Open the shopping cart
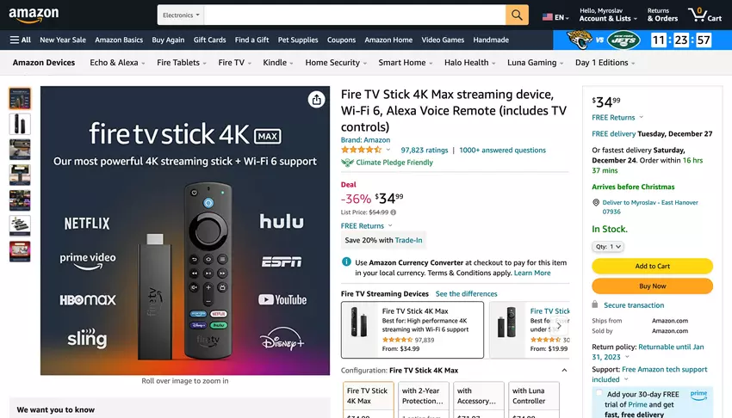Viewport: 732px width, 418px height. (704, 15)
